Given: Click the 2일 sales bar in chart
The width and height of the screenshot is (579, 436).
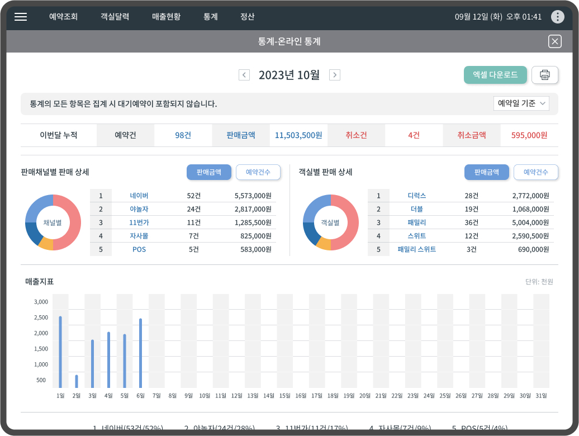Looking at the screenshot, I should [77, 381].
